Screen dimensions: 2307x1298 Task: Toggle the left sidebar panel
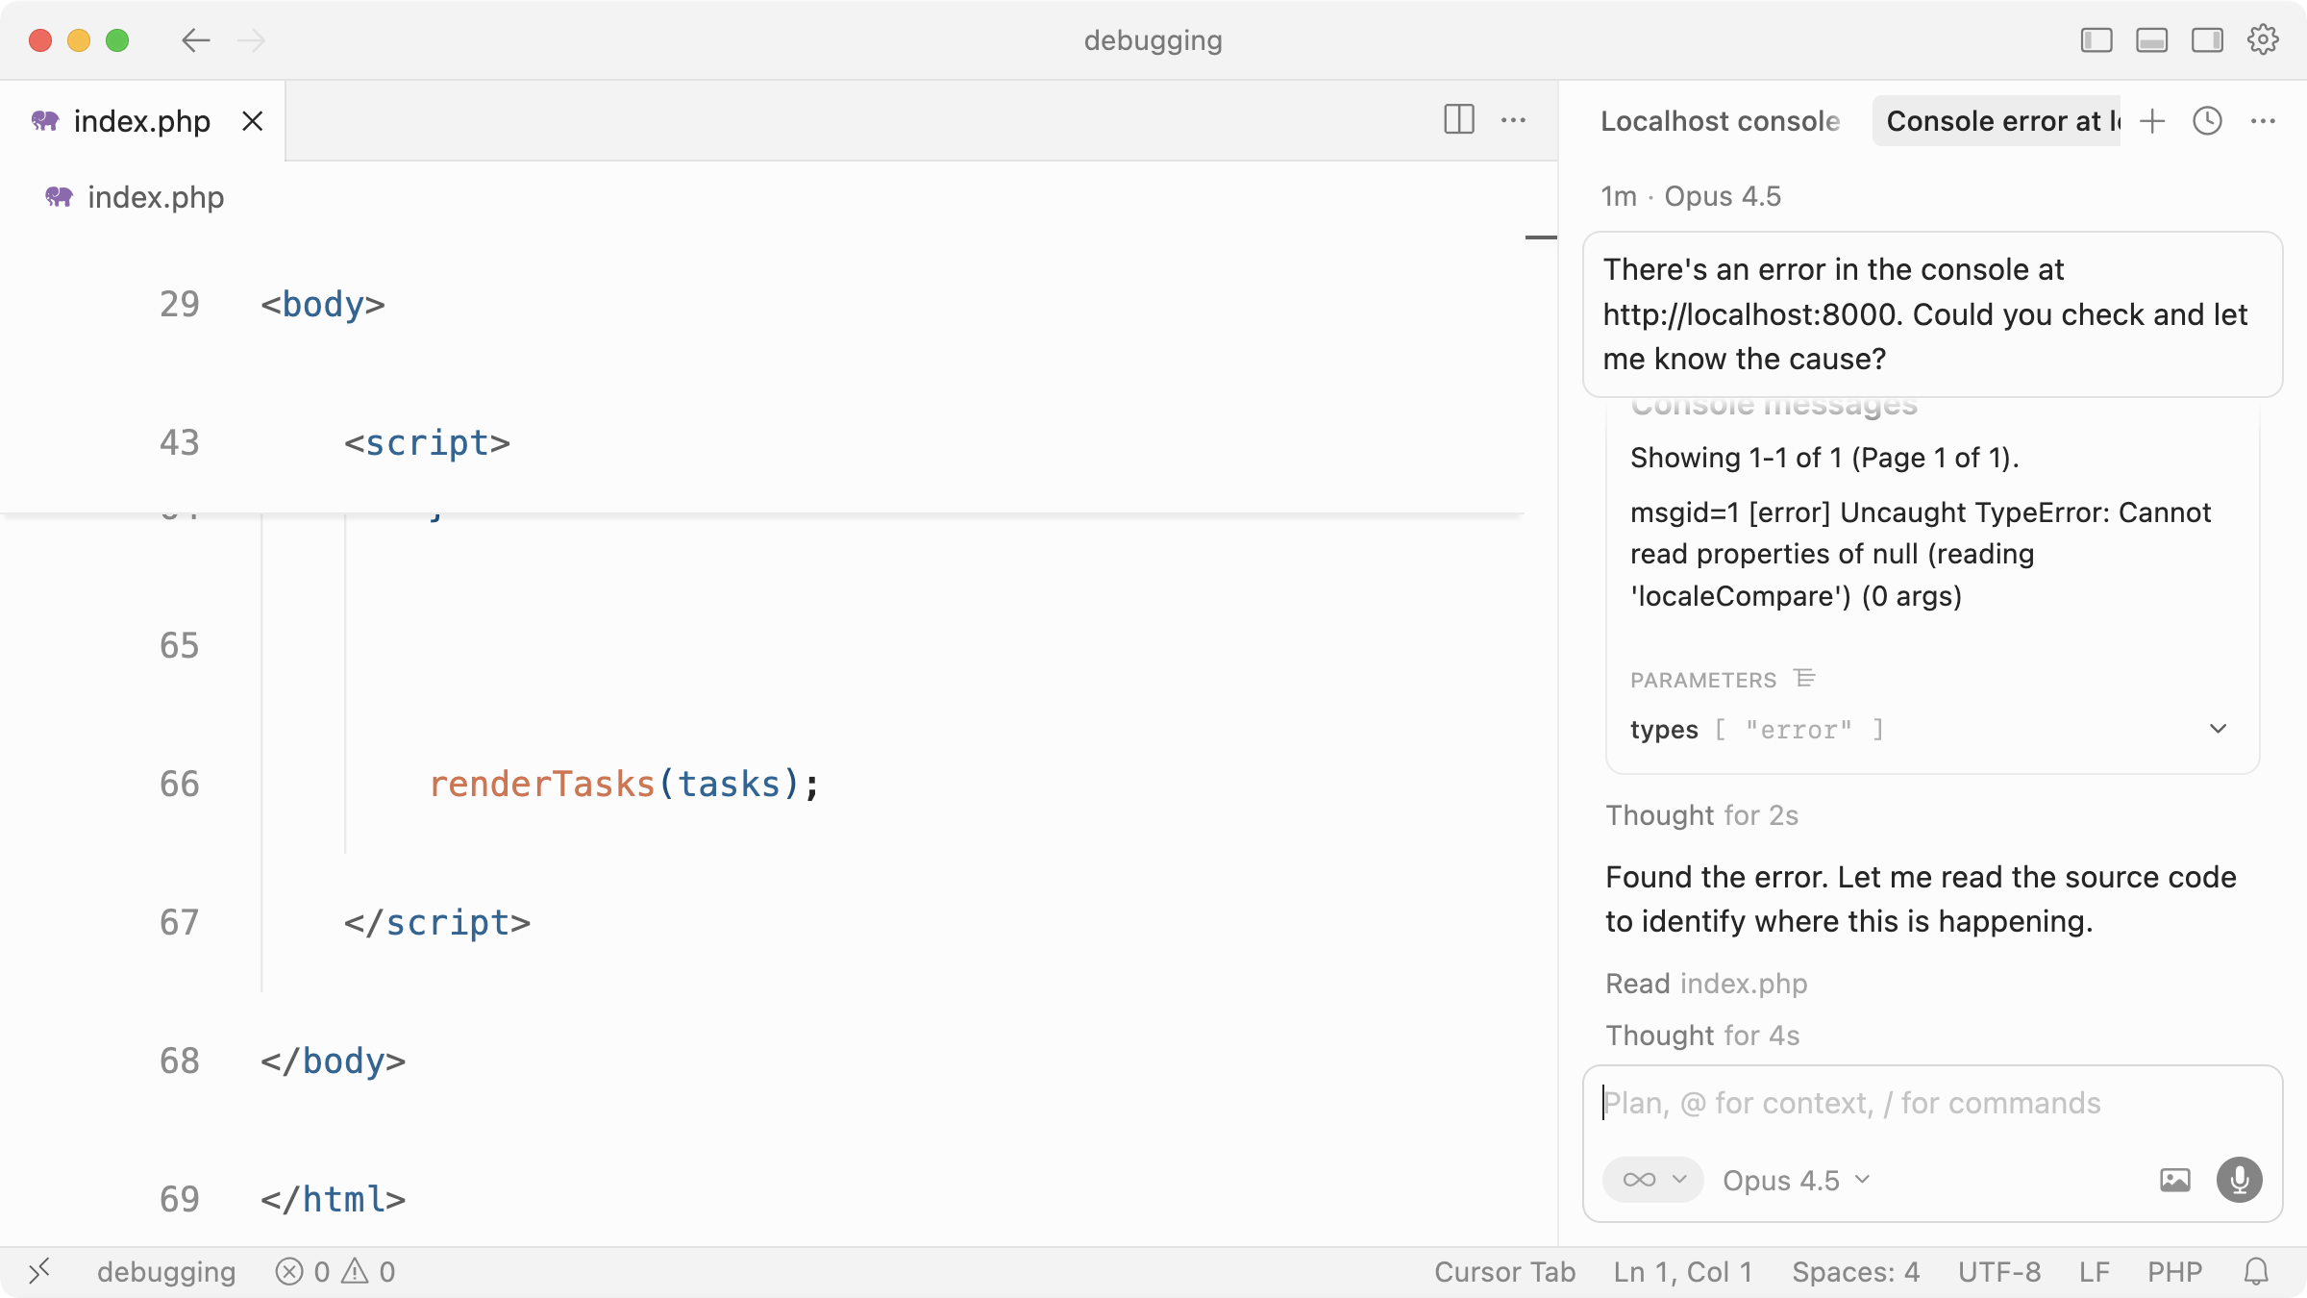2096,40
